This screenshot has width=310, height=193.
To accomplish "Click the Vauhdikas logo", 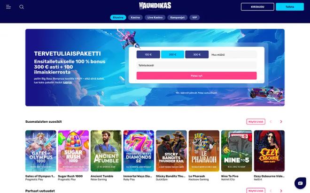I will (x=155, y=6).
